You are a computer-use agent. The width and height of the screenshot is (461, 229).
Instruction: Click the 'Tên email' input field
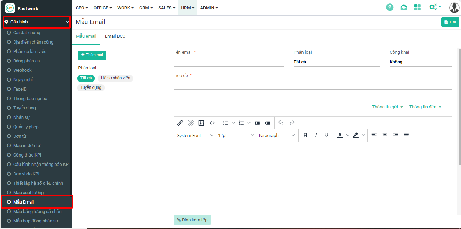[x=229, y=62]
